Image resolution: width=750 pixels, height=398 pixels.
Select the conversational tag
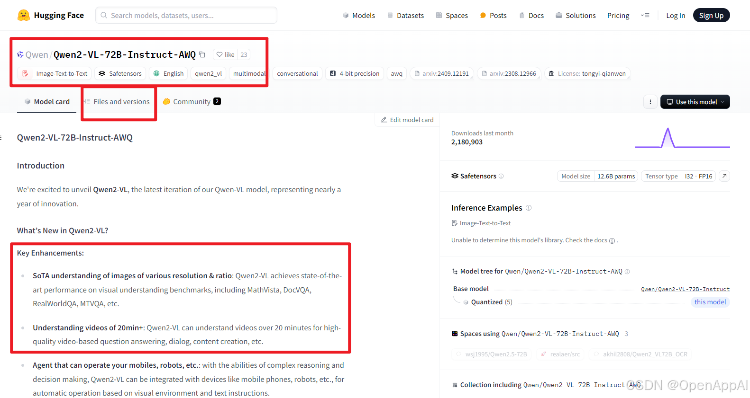pyautogui.click(x=297, y=73)
